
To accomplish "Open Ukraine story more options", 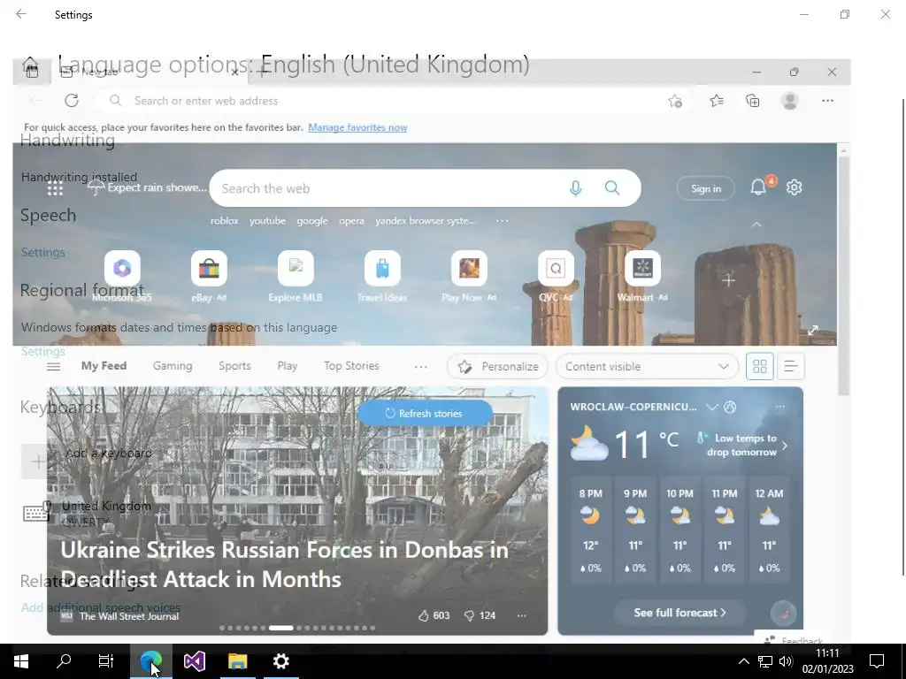I will coord(522,615).
